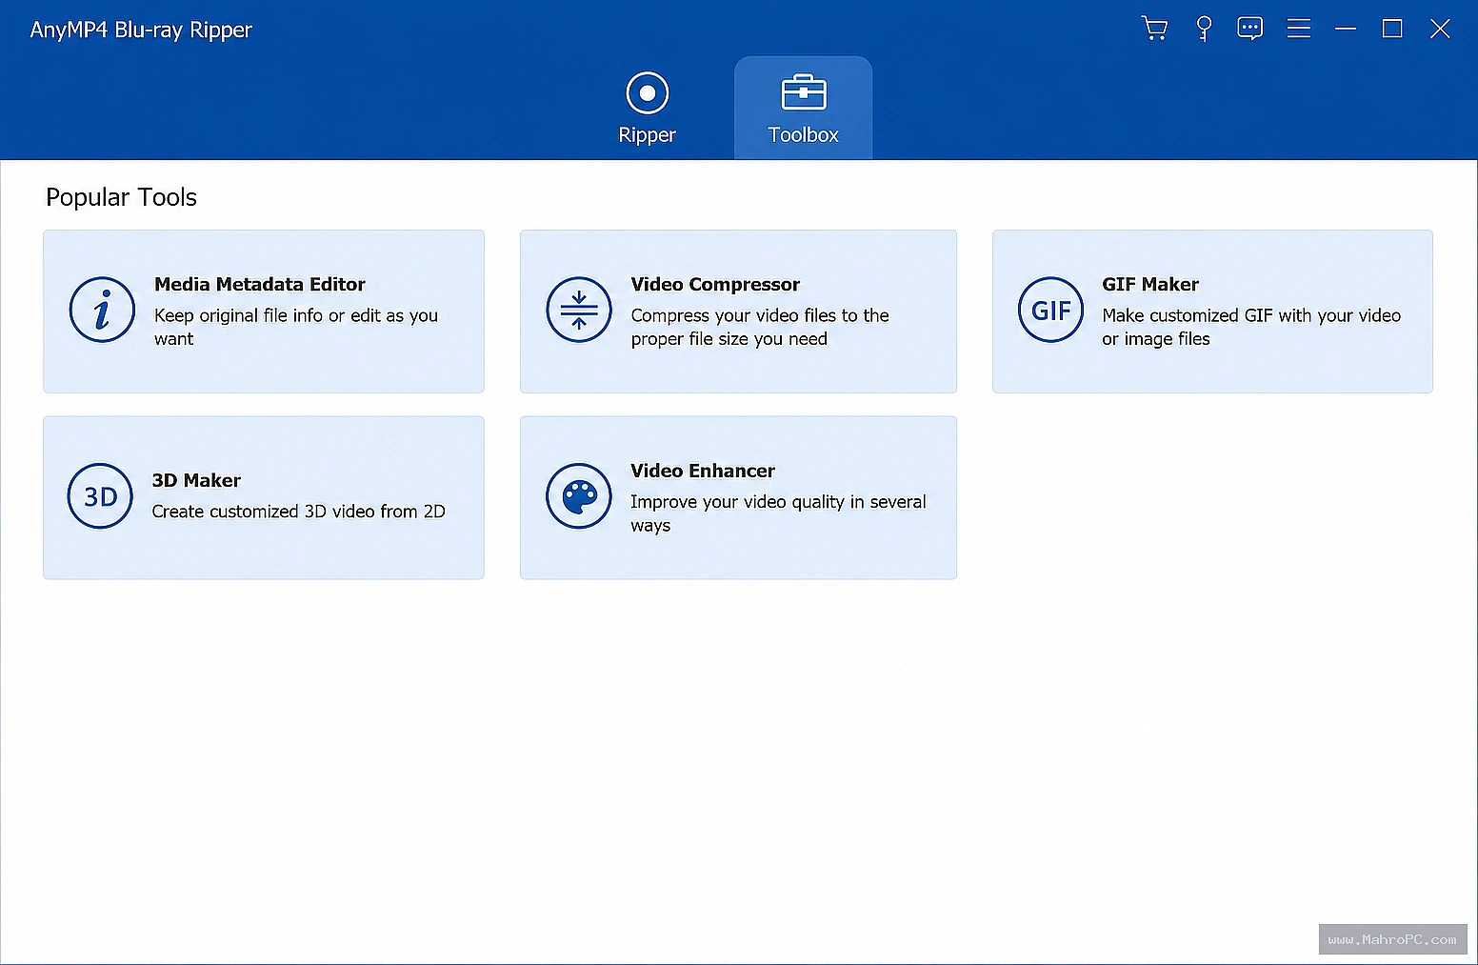Launch Video Compressor from its title

point(715,284)
